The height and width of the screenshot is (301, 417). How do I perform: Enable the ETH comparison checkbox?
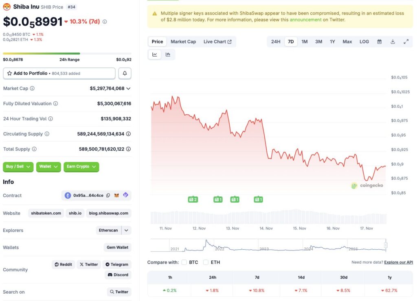point(206,262)
